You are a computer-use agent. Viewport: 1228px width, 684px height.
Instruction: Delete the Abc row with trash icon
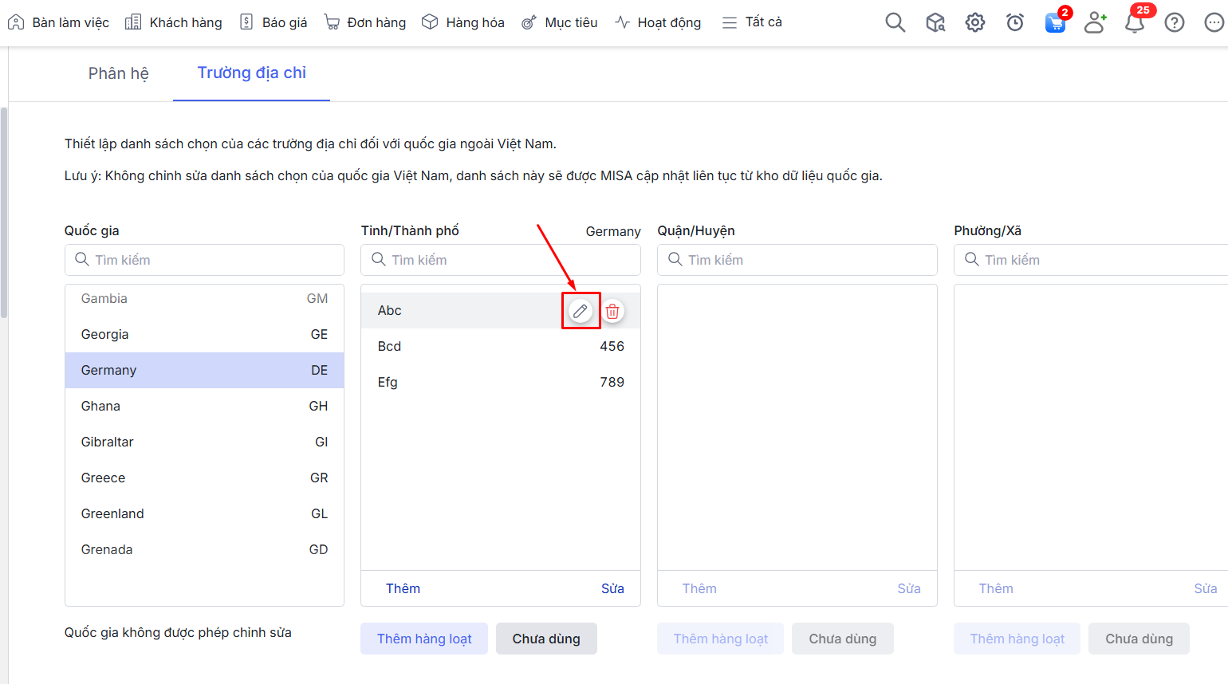pos(612,311)
